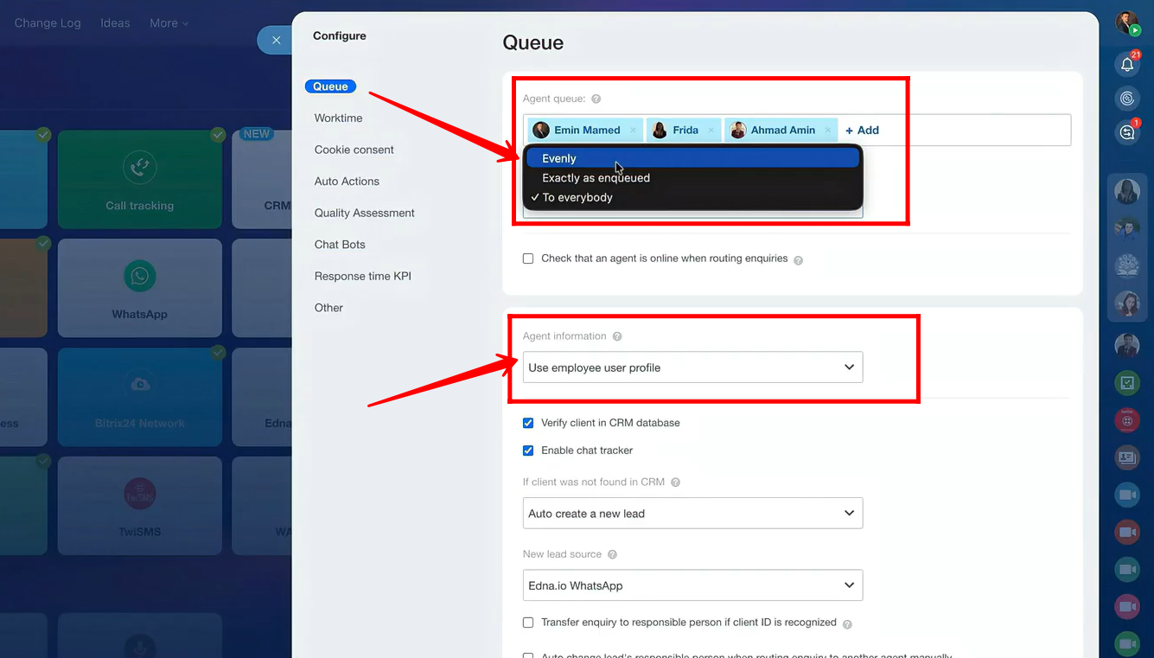Remove Frida from the agent queue
The image size is (1154, 658).
711,131
